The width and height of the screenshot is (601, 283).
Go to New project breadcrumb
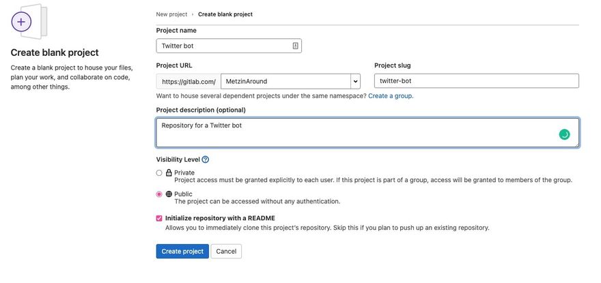tap(171, 14)
